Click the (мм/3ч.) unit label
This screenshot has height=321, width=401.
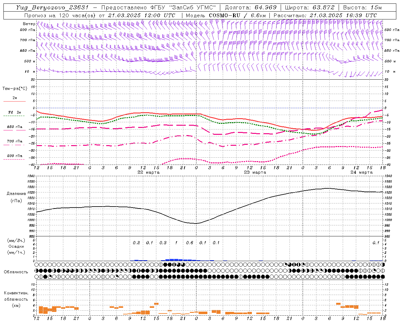tap(16, 241)
